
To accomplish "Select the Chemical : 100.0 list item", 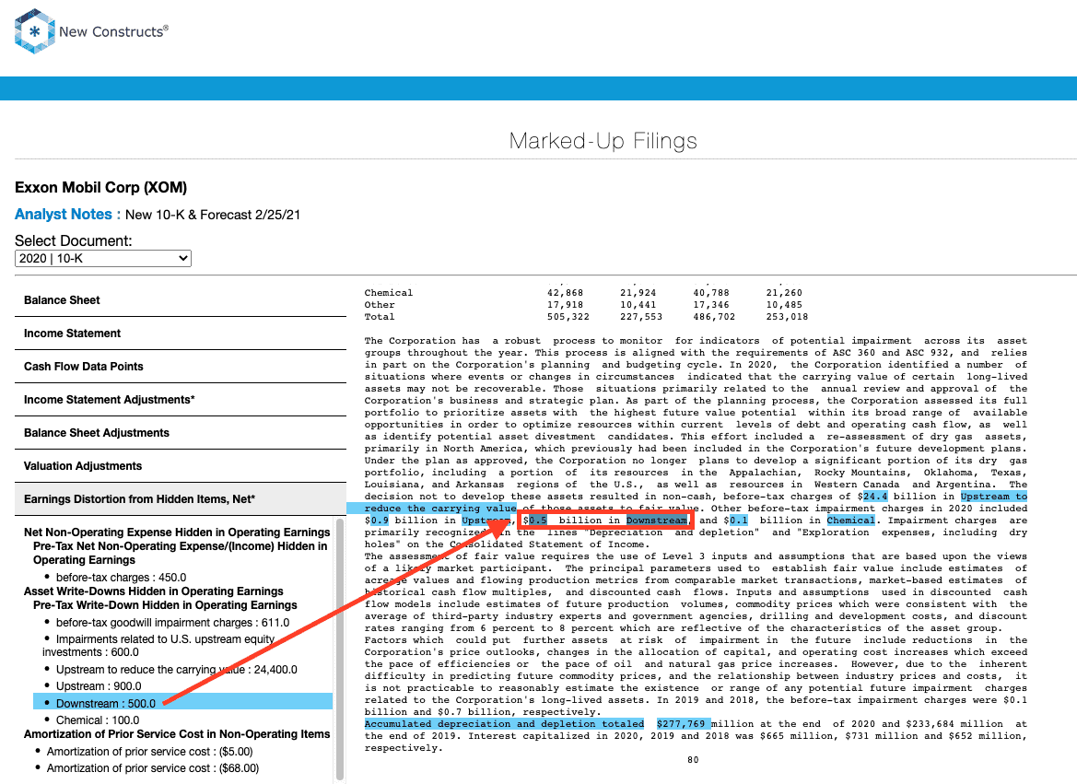I will [98, 720].
